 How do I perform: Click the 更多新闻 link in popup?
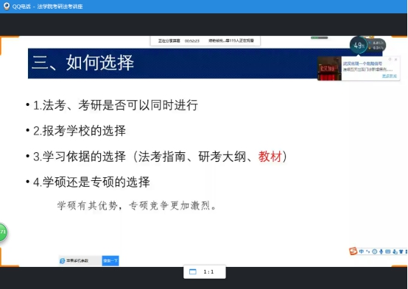(390, 76)
